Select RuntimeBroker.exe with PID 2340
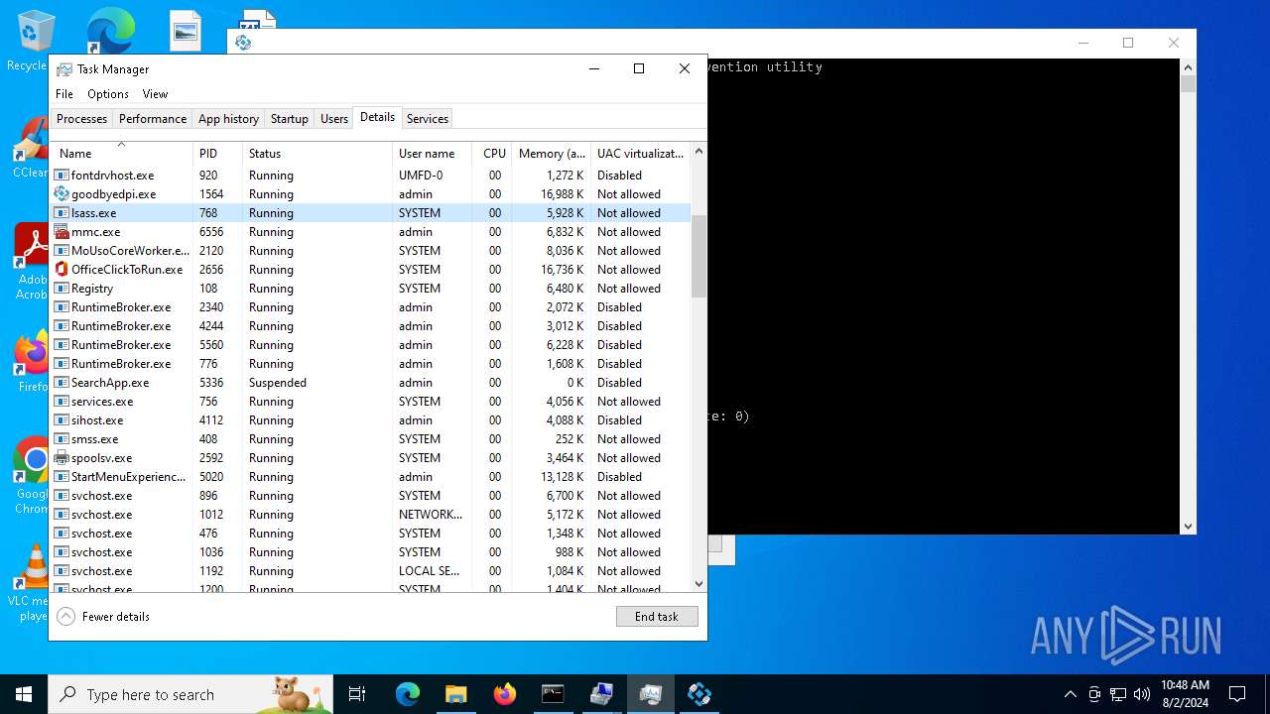Viewport: 1270px width, 714px height. pyautogui.click(x=371, y=307)
